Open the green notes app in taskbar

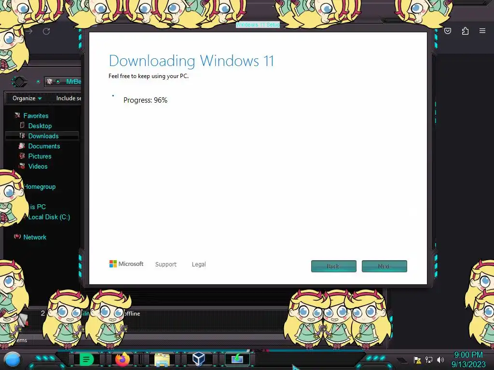86,359
